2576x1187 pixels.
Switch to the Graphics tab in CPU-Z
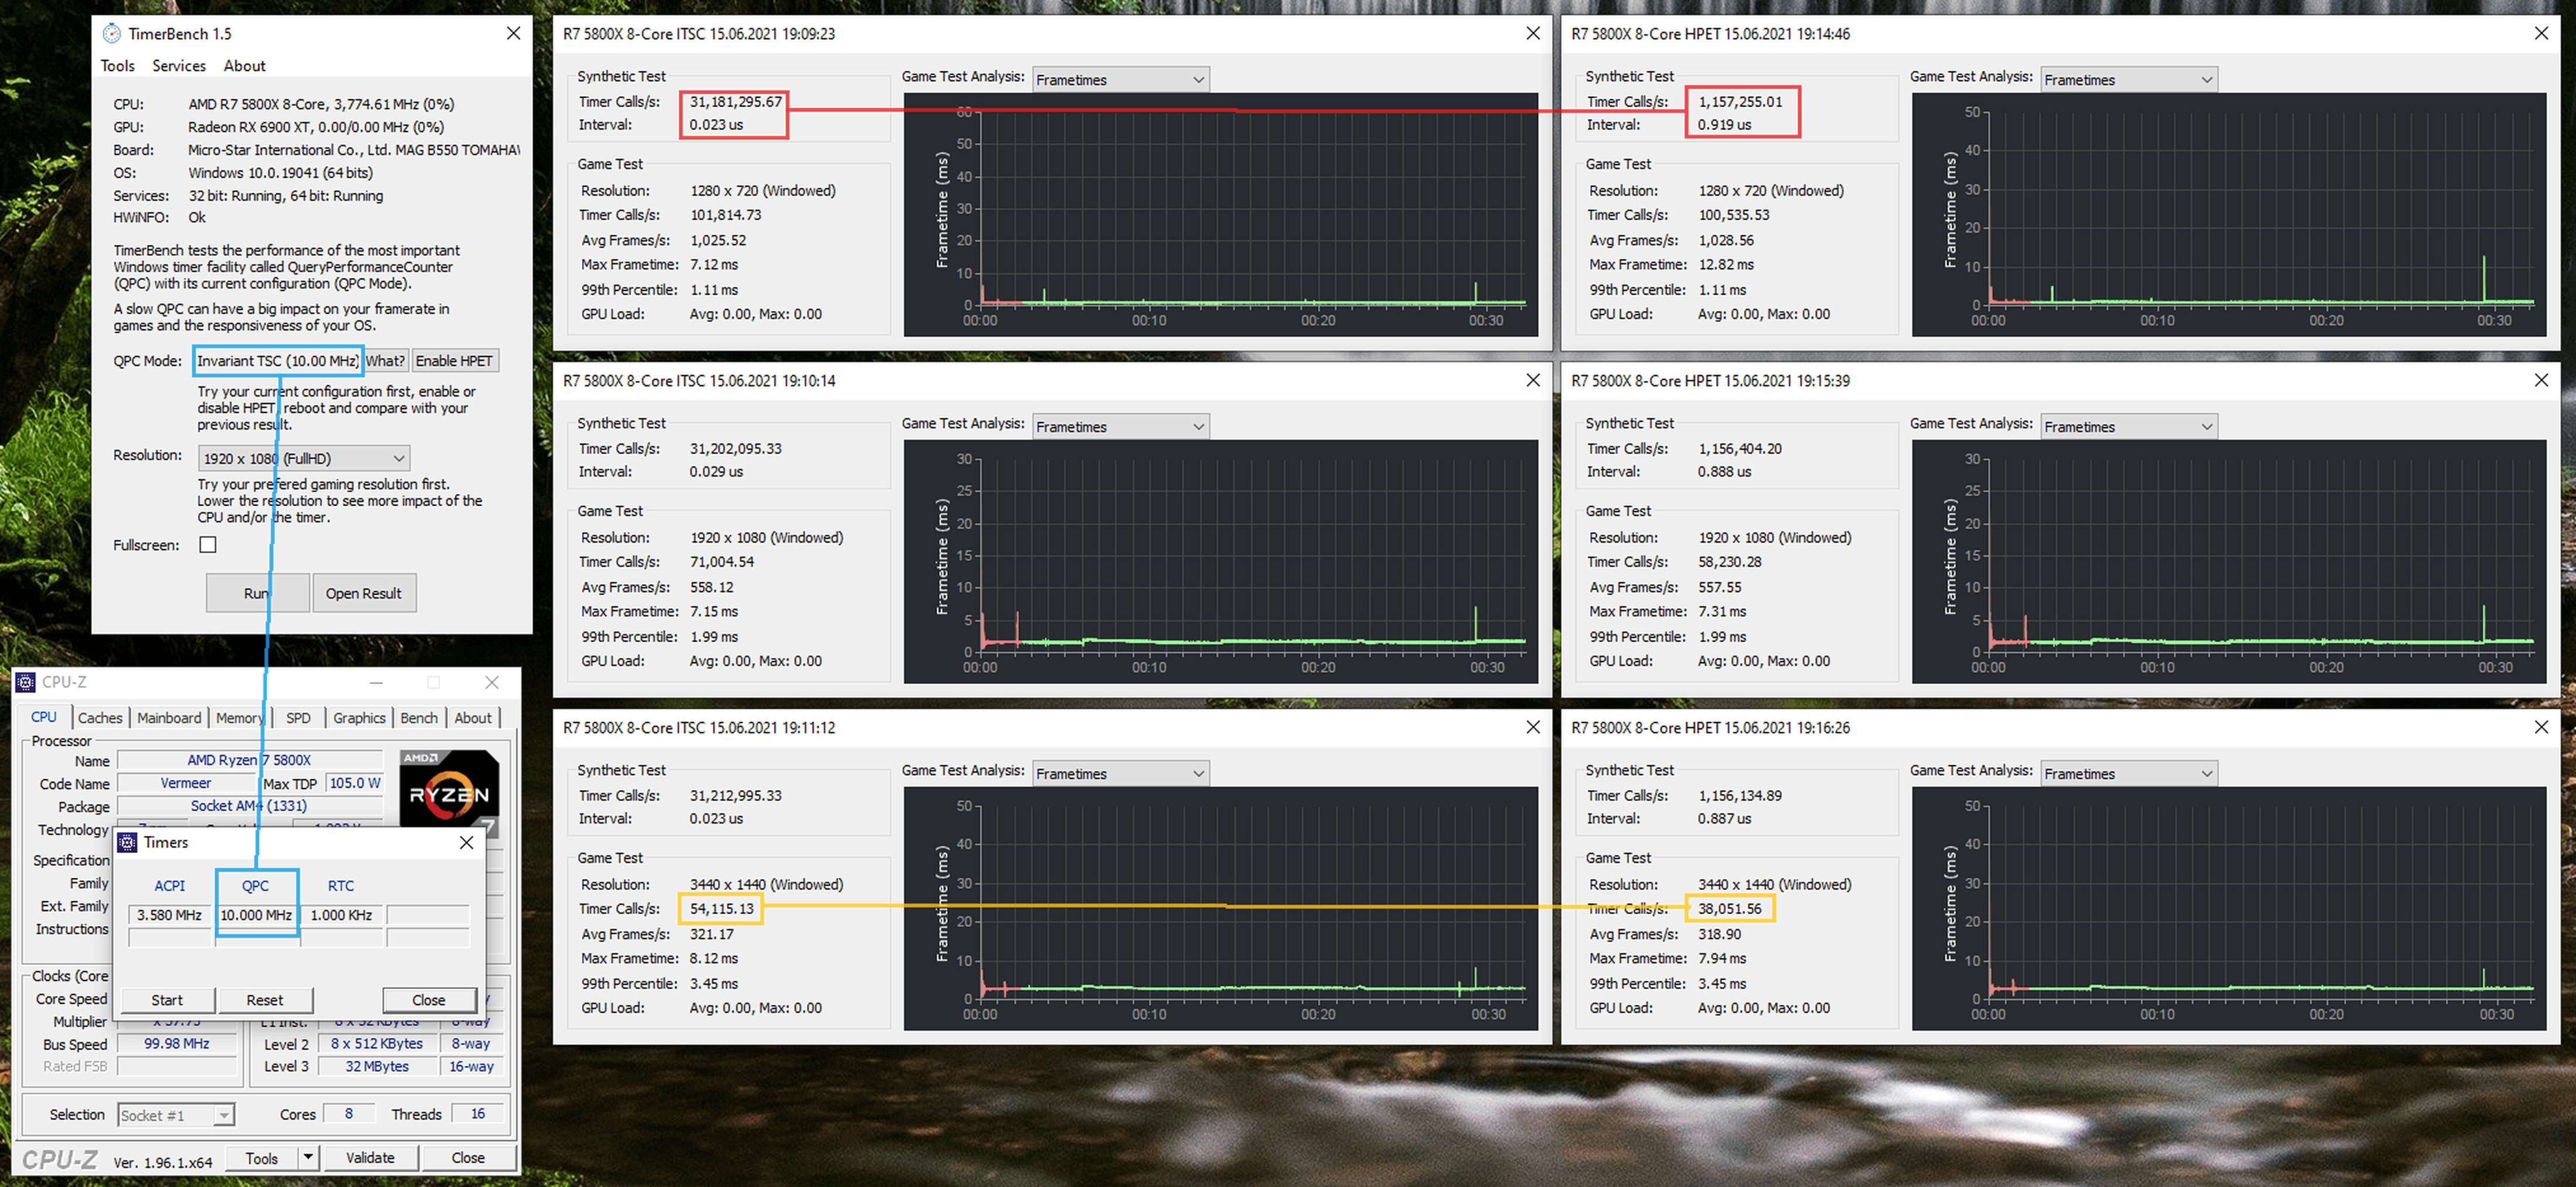(359, 718)
